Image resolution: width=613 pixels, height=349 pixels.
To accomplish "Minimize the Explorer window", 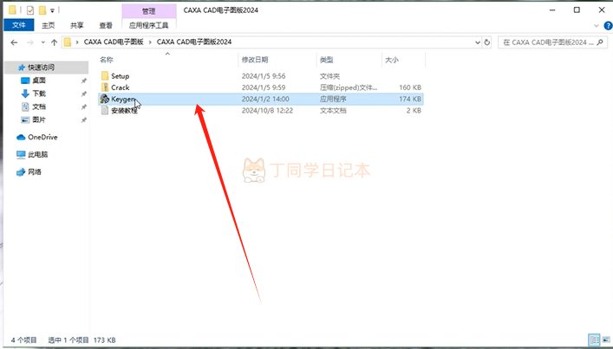I will (552, 10).
